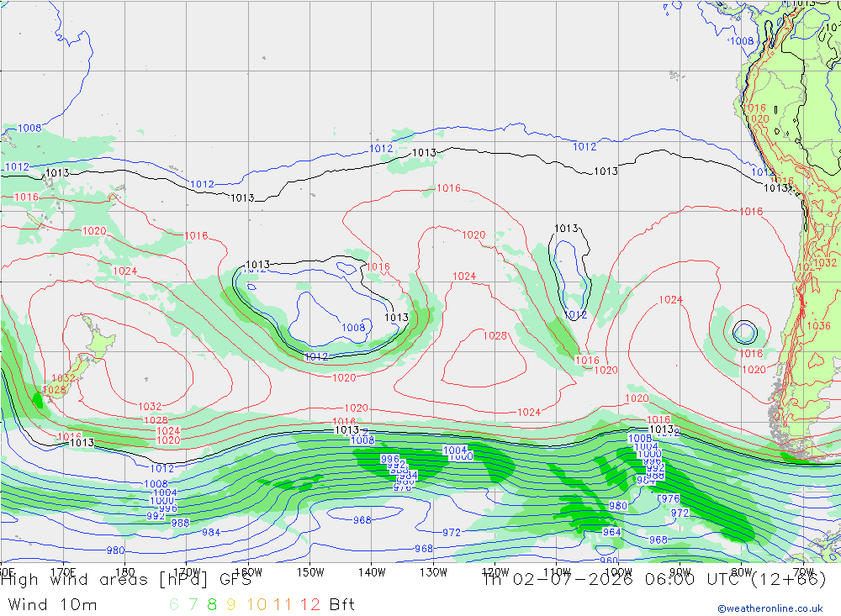The width and height of the screenshot is (841, 616).
Task: Click the 1032 label southeast of New Zealand
Action: click(150, 407)
